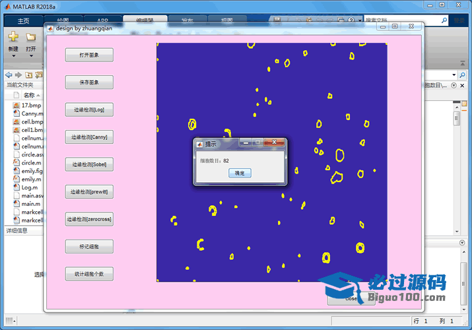Maximize the design by zhuangqian window

point(395,26)
